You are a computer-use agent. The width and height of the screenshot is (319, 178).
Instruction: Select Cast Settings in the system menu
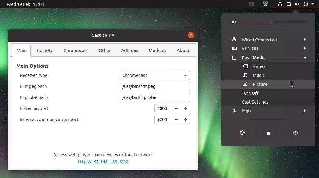pyautogui.click(x=255, y=102)
